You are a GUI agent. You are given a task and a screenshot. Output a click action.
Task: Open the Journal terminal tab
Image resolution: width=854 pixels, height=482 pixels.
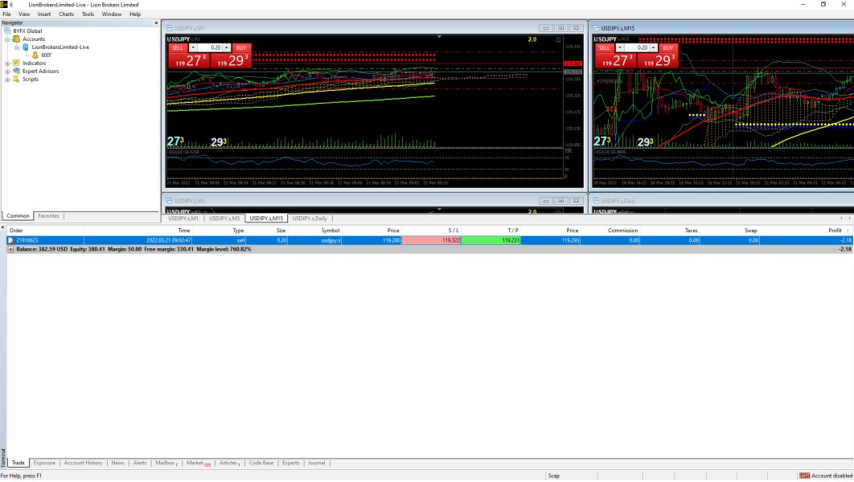click(317, 463)
